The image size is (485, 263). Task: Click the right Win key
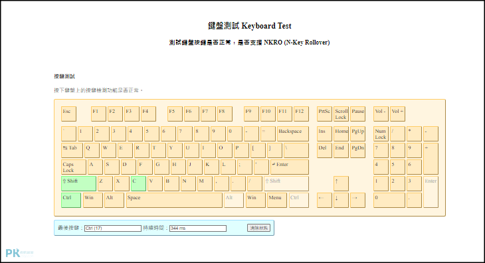pyautogui.click(x=256, y=201)
